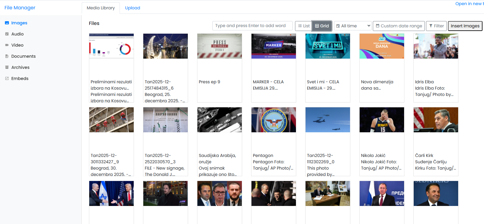Viewport: 484px width, 224px height.
Task: Open the Custom date range picker
Action: tap(399, 26)
